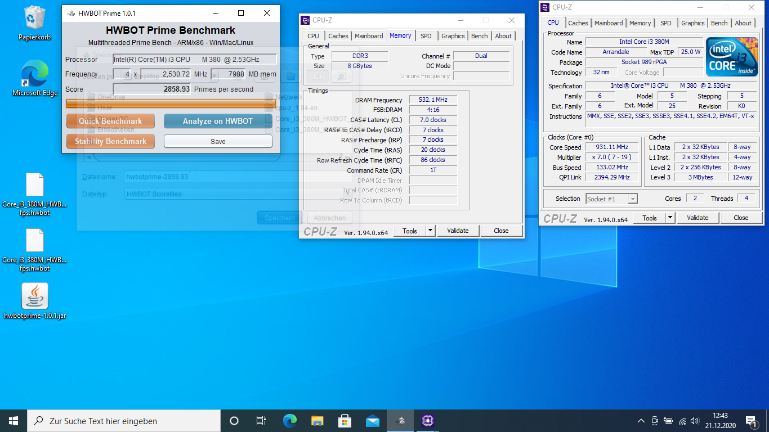
Task: Start the Quick Benchmark
Action: [110, 121]
